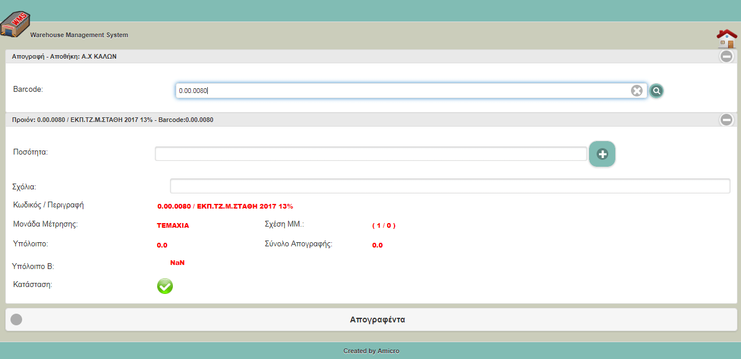The width and height of the screenshot is (741, 359).
Task: Click the WMS warehouse logo icon
Action: (x=15, y=24)
